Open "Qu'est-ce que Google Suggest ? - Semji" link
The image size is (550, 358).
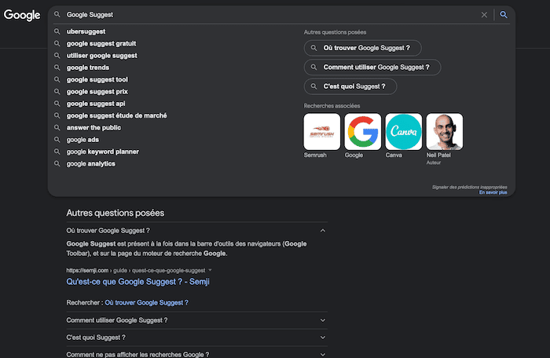(x=137, y=282)
